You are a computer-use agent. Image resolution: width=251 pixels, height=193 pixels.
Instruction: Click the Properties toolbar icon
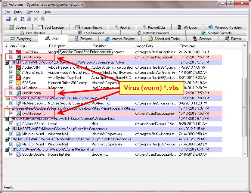pos(29,19)
